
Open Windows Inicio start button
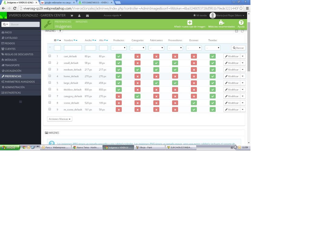[10, 148]
